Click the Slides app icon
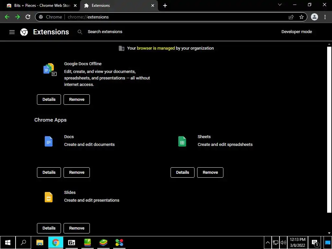 [49, 197]
